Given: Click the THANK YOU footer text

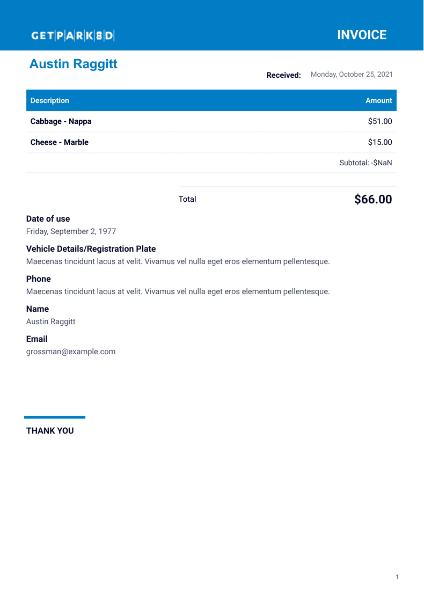Looking at the screenshot, I should 50,430.
